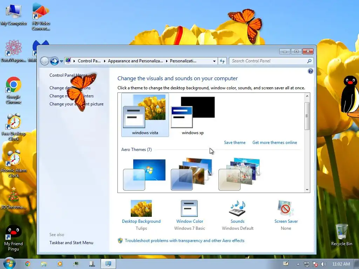Troubleshoot transparency and Aero effects link
The width and height of the screenshot is (359, 269).
pos(184,241)
